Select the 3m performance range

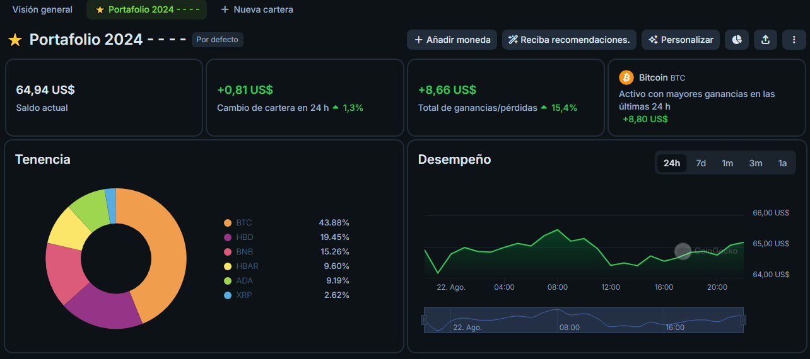[756, 163]
